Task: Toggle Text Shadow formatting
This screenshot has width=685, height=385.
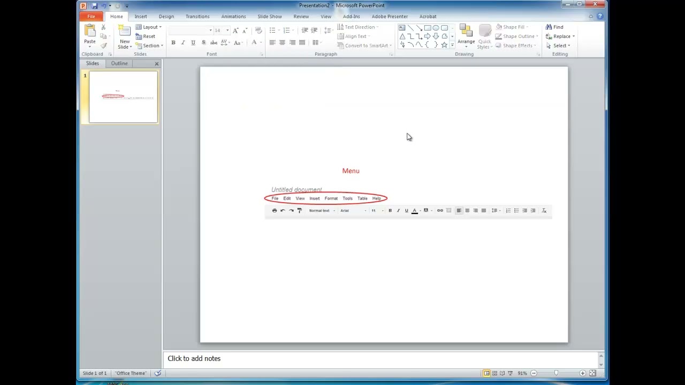Action: 203,43
